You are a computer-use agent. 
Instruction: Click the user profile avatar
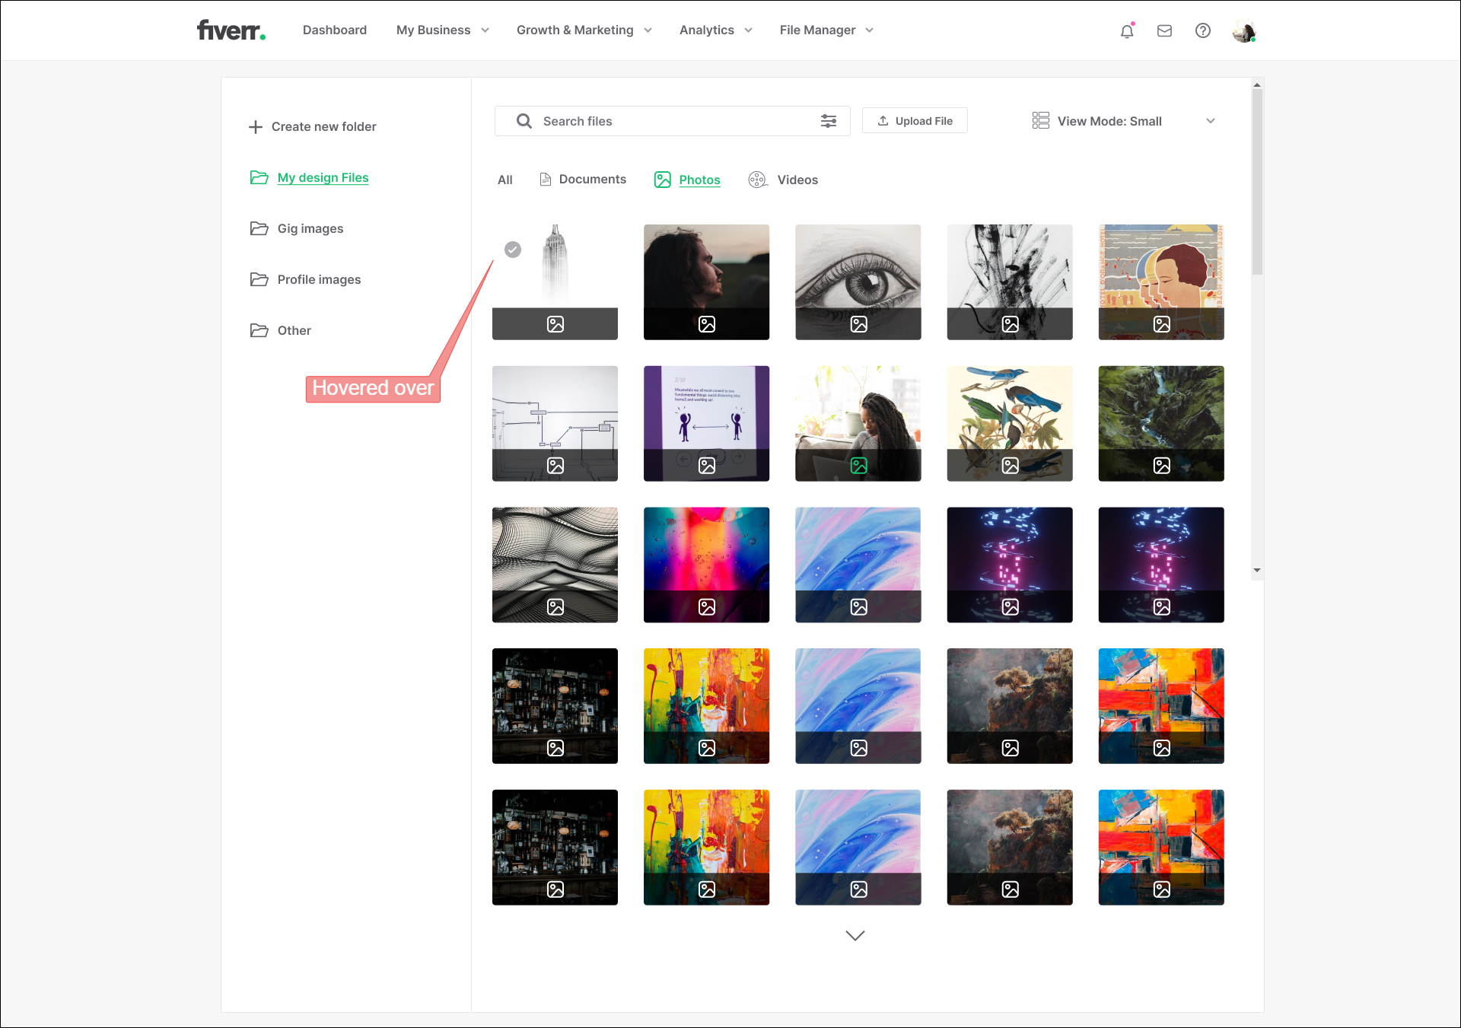(x=1243, y=31)
